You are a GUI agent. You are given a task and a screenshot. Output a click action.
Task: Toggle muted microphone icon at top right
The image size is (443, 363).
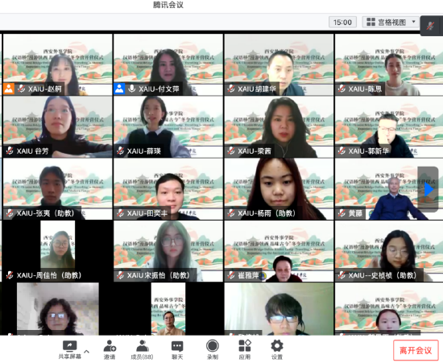point(431,26)
